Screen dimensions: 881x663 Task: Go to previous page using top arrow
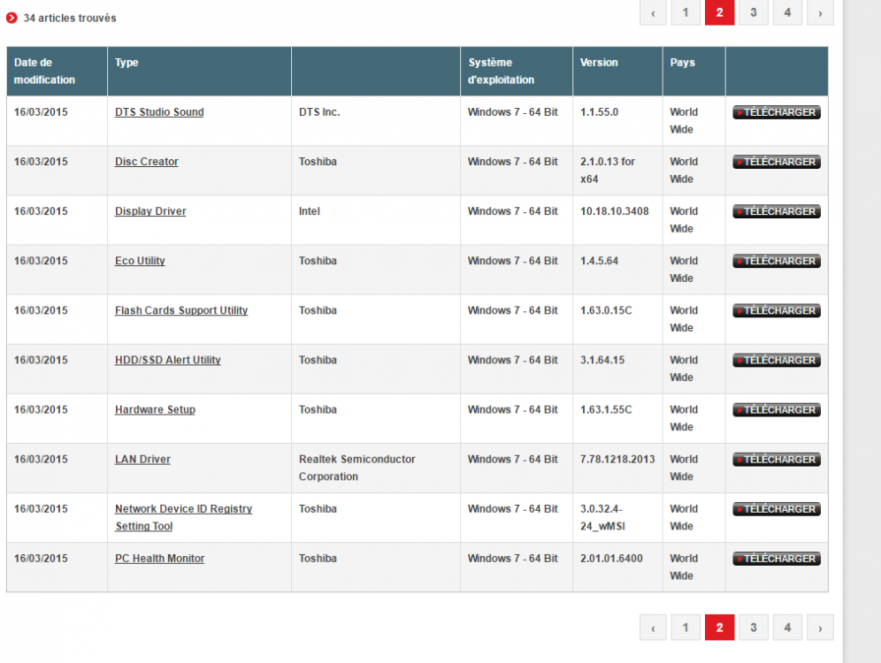pyautogui.click(x=653, y=12)
